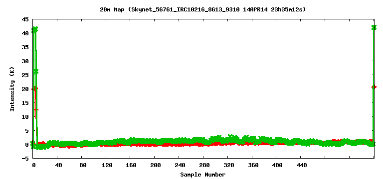Click the x-axis tick label 0
The height and width of the screenshot is (179, 383).
pyautogui.click(x=33, y=165)
